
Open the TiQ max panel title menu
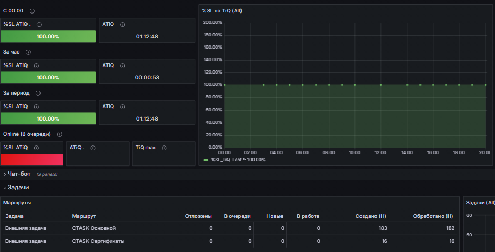coord(145,148)
